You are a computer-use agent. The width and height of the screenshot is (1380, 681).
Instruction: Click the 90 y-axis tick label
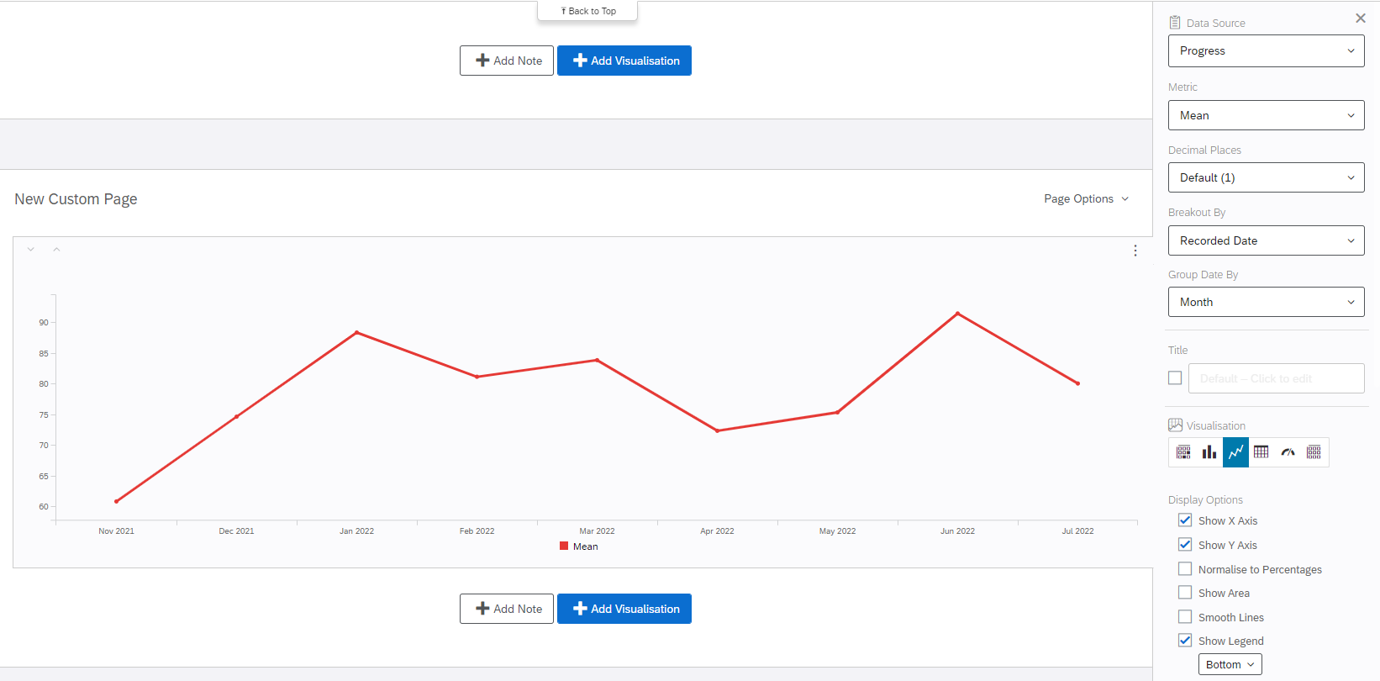pyautogui.click(x=44, y=323)
